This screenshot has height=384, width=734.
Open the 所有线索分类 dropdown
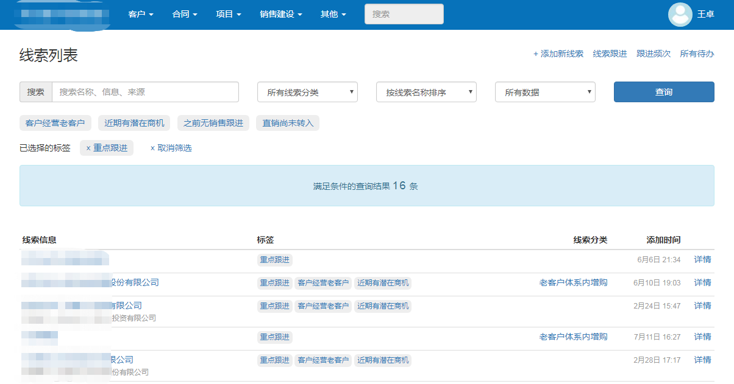[307, 92]
